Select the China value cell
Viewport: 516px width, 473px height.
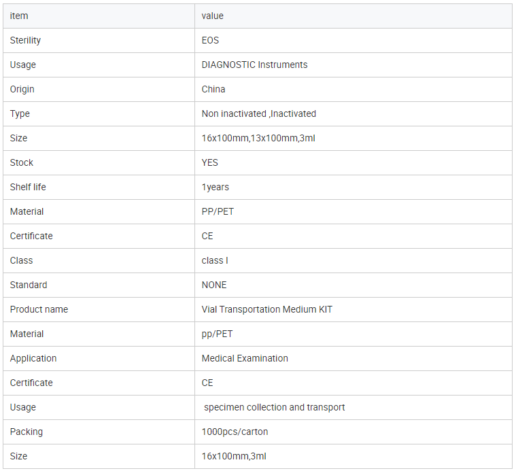(213, 89)
